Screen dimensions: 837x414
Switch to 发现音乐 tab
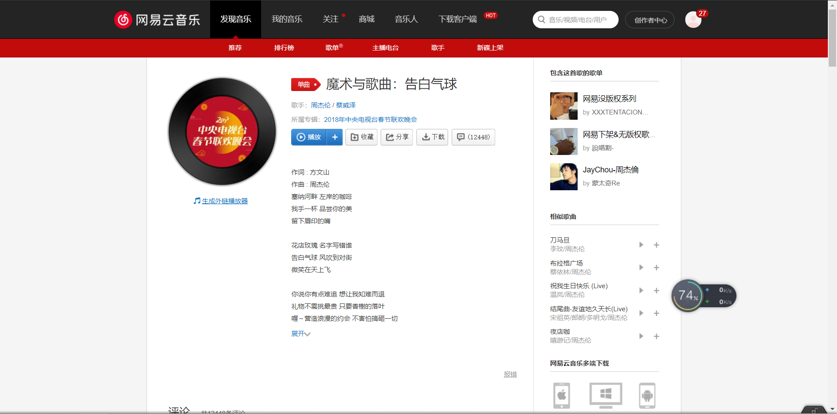(235, 19)
